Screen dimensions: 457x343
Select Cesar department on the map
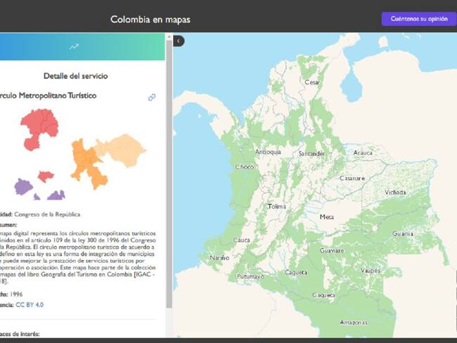point(311,82)
